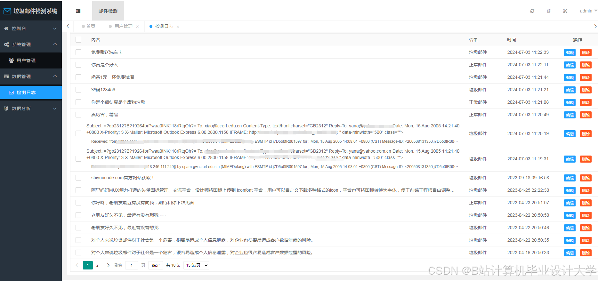Screen dimensions: 598x281
Task: Collapse the 数据管理 menu
Action: point(31,76)
